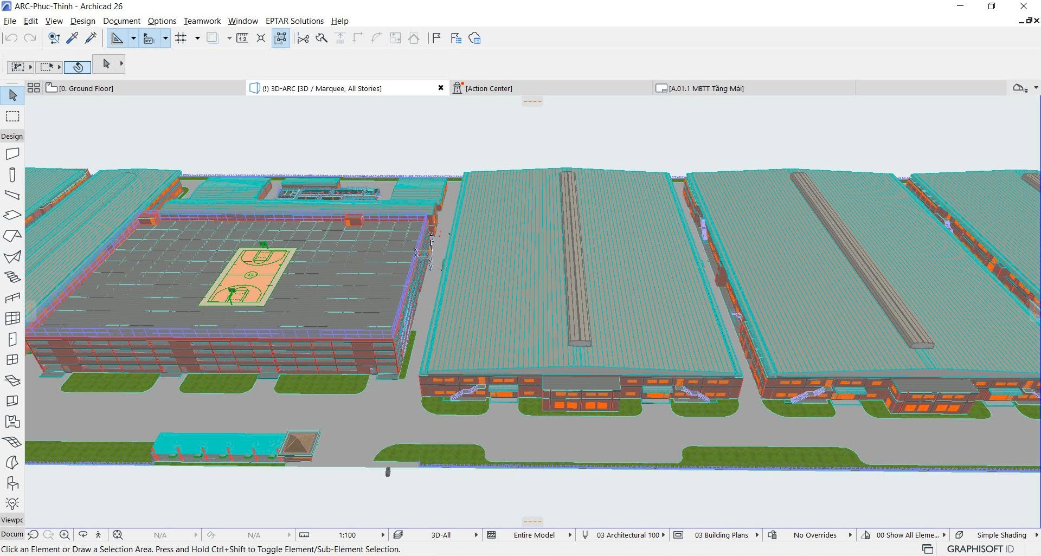The width and height of the screenshot is (1041, 556).
Task: Select the Marquee tool in the toolbox
Action: click(x=12, y=116)
